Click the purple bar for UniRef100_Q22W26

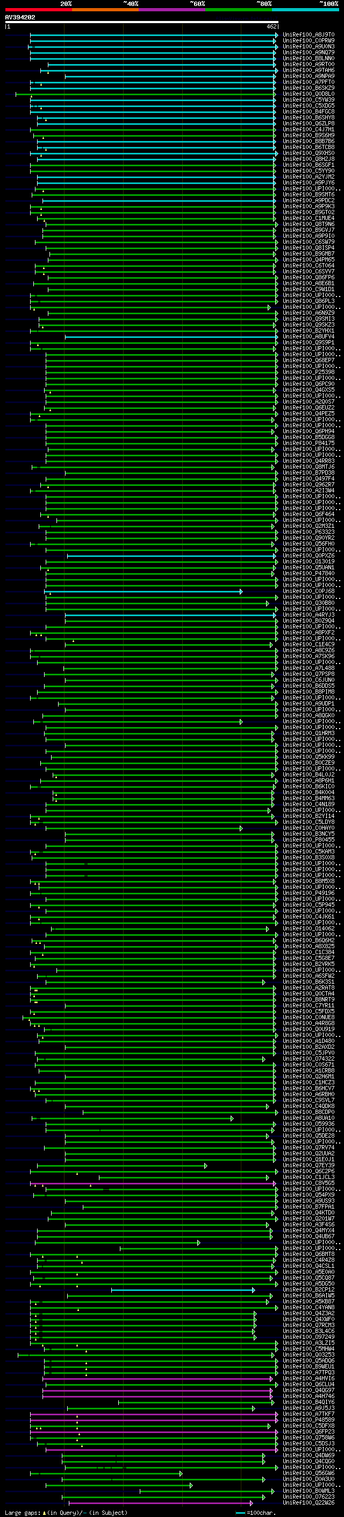(161, 1504)
